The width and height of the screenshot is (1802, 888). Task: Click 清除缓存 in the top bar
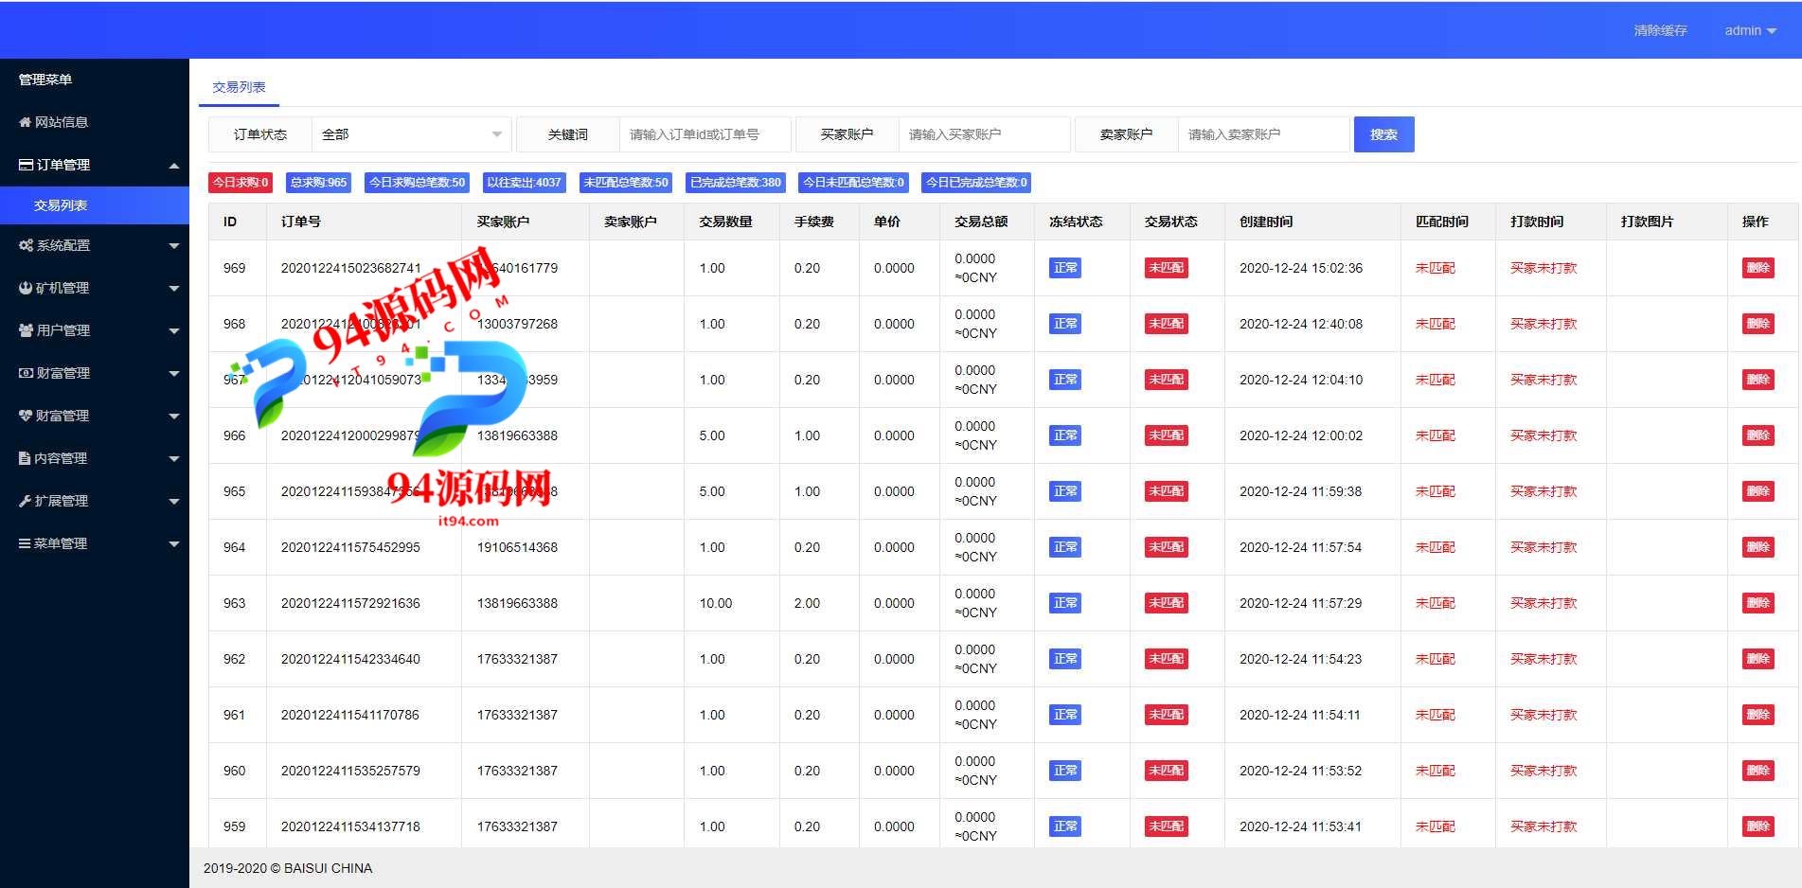coord(1660,30)
